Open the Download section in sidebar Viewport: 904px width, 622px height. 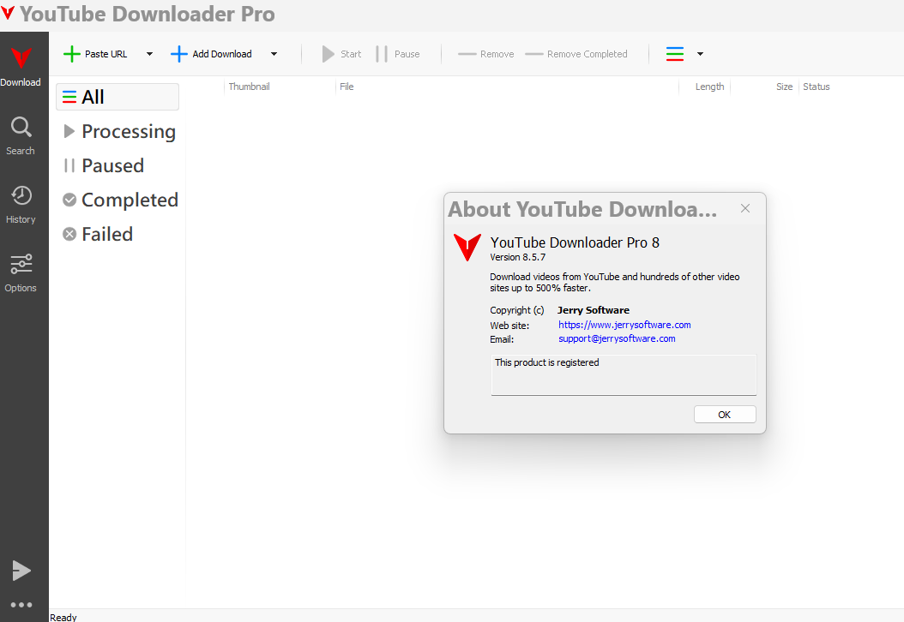tap(21, 66)
